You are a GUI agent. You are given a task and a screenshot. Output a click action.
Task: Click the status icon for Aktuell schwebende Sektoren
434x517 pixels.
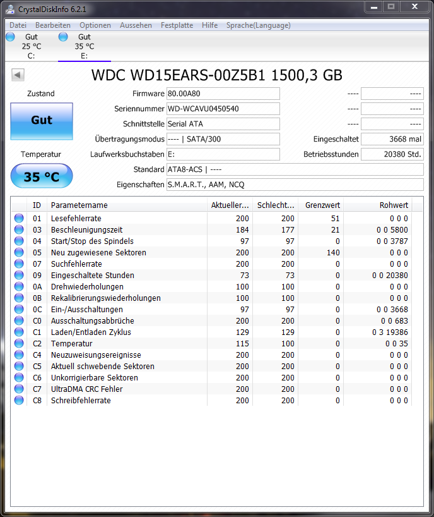19,366
